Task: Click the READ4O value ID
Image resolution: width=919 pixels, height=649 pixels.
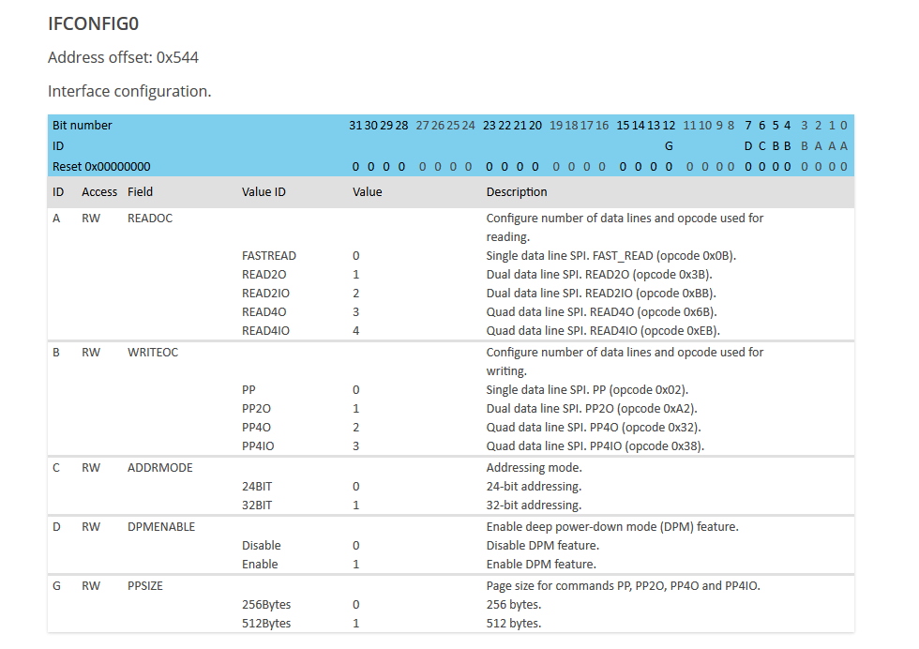Action: coord(264,312)
